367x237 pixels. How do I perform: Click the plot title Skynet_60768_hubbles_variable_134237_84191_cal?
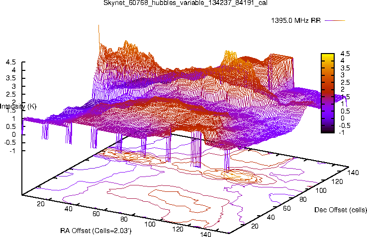[185, 3]
